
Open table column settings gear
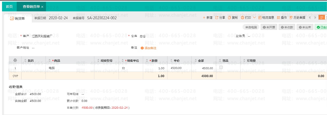tap(15, 60)
